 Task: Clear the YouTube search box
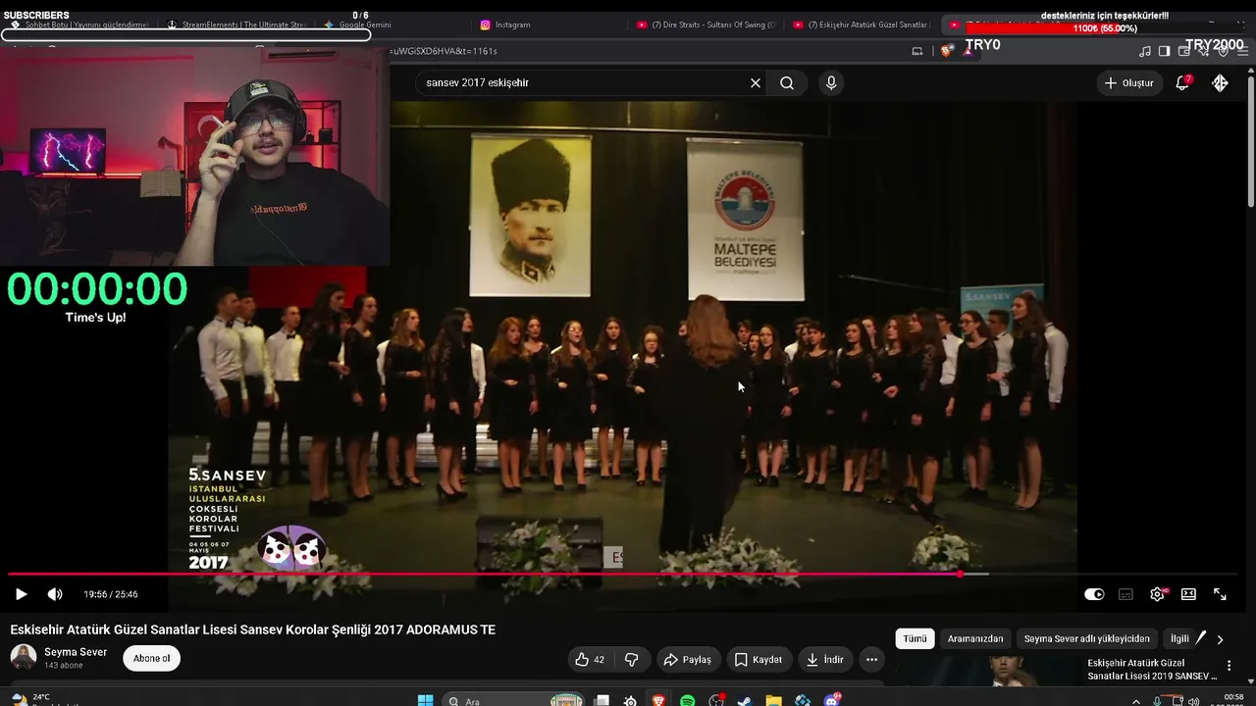756,83
